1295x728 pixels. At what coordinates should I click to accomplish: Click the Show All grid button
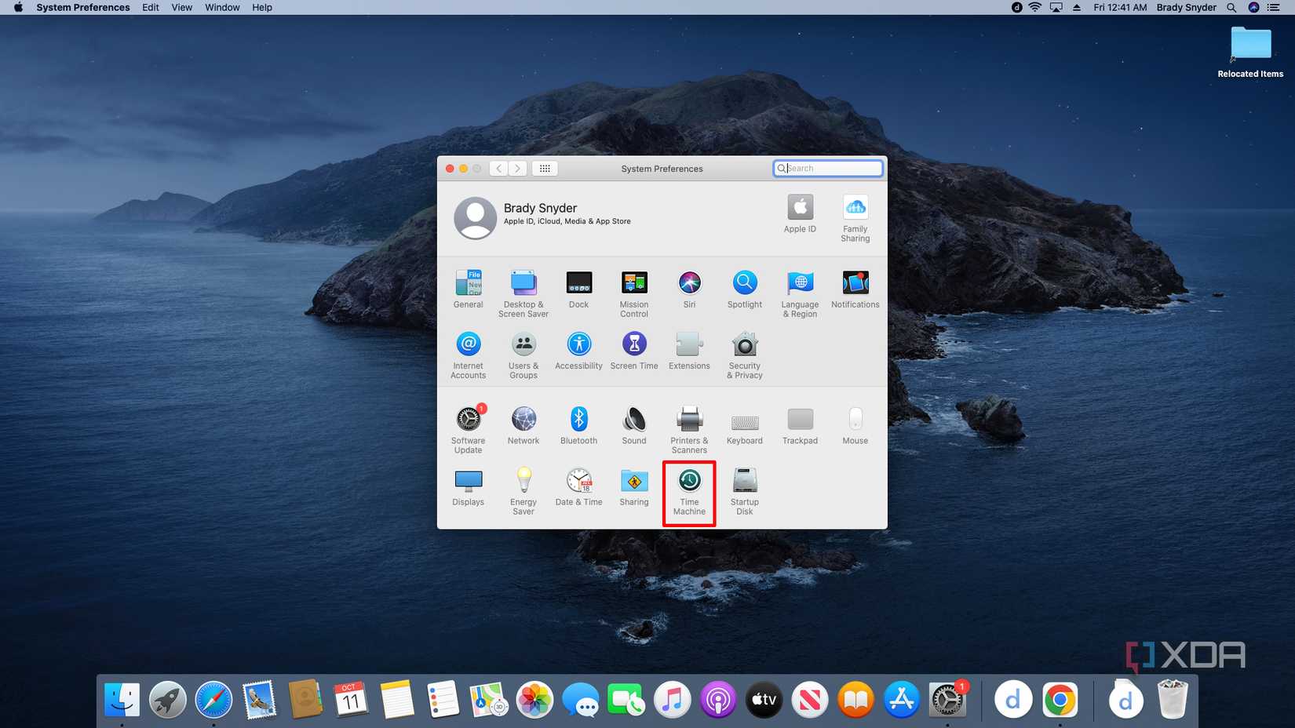click(x=545, y=169)
